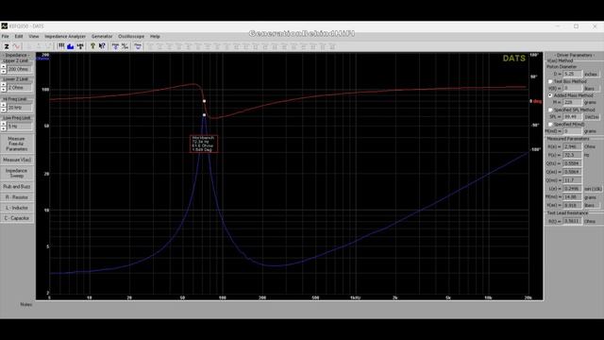Click the yellow question mark help icon
The height and width of the screenshot is (340, 604).
pyautogui.click(x=92, y=46)
